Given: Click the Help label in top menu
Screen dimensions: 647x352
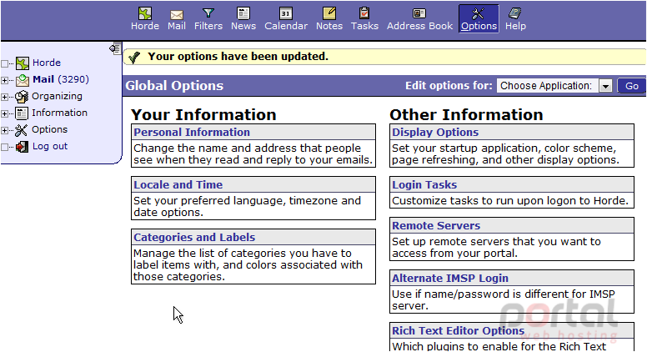Looking at the screenshot, I should (x=515, y=26).
